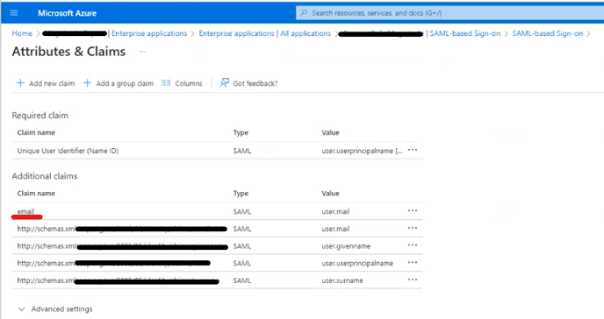Go to Home breadcrumb link
The height and width of the screenshot is (319, 604).
pos(22,33)
